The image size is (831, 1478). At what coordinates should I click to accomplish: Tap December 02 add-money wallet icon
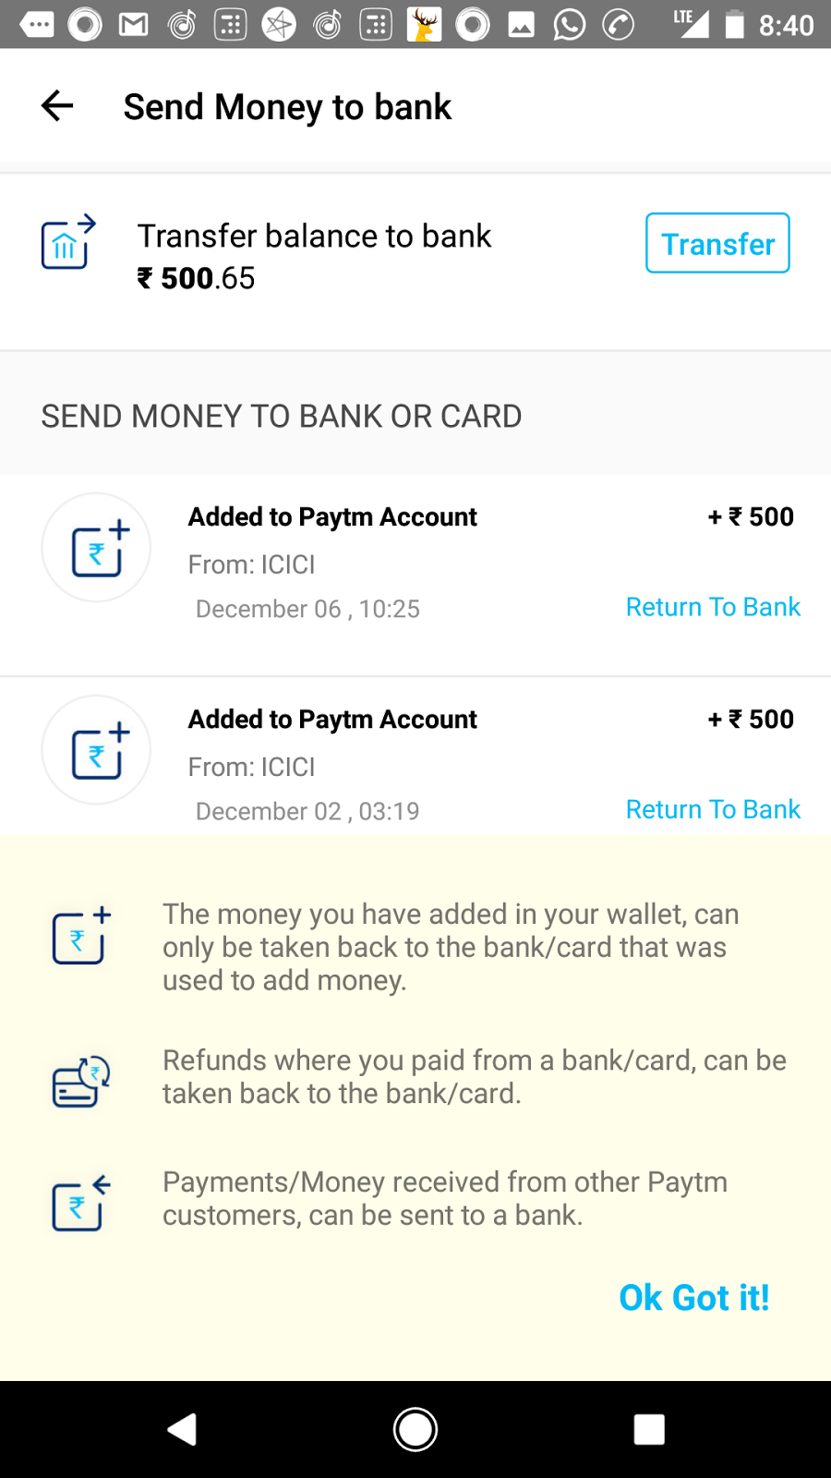coord(96,750)
